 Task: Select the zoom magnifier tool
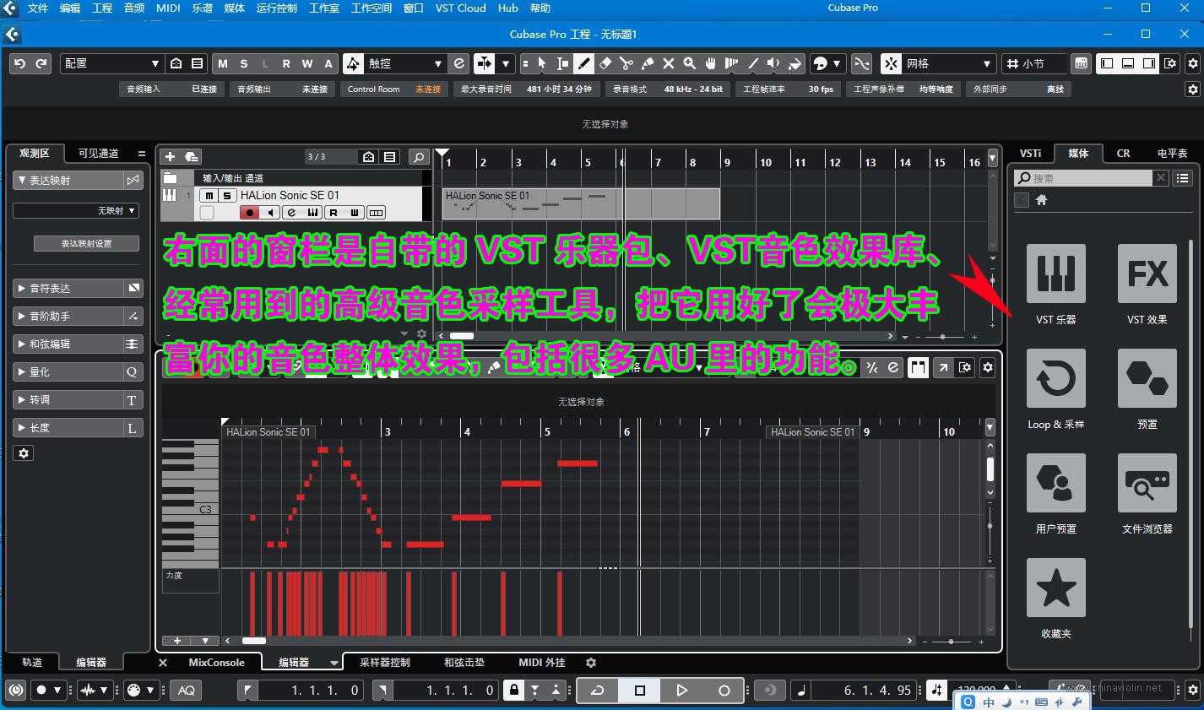tap(689, 63)
